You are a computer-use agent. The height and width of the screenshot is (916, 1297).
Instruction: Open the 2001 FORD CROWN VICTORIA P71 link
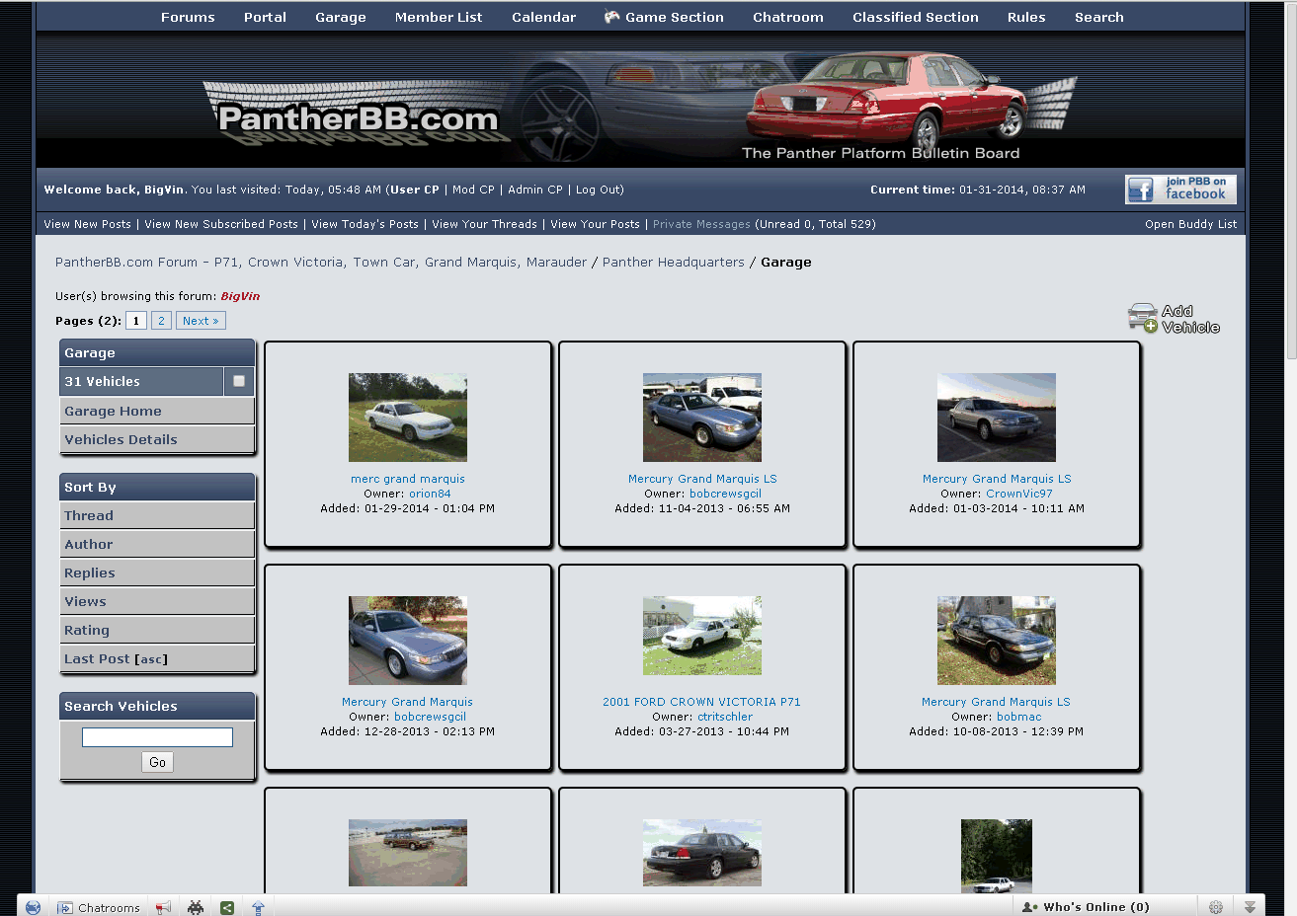click(701, 702)
